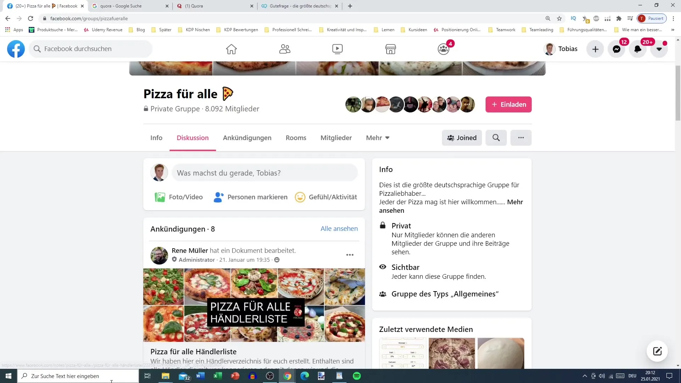The image size is (681, 383).
Task: Open Chrome three-dots menu
Action: [673, 18]
